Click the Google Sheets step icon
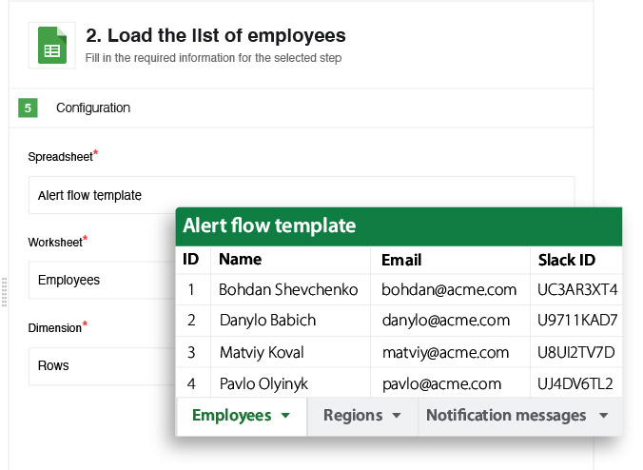Image resolution: width=643 pixels, height=470 pixels. pyautogui.click(x=51, y=45)
